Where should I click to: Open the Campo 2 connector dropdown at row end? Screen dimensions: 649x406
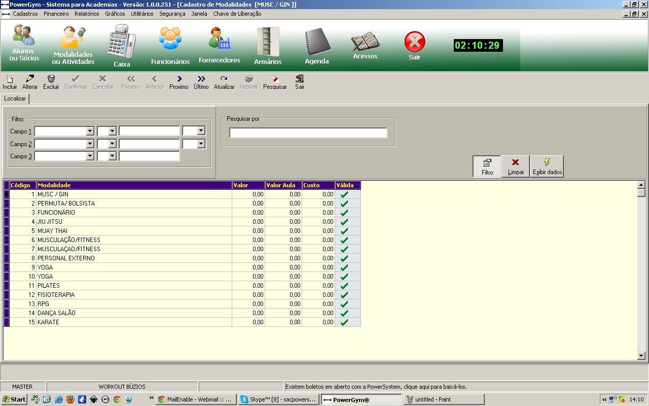coord(201,144)
